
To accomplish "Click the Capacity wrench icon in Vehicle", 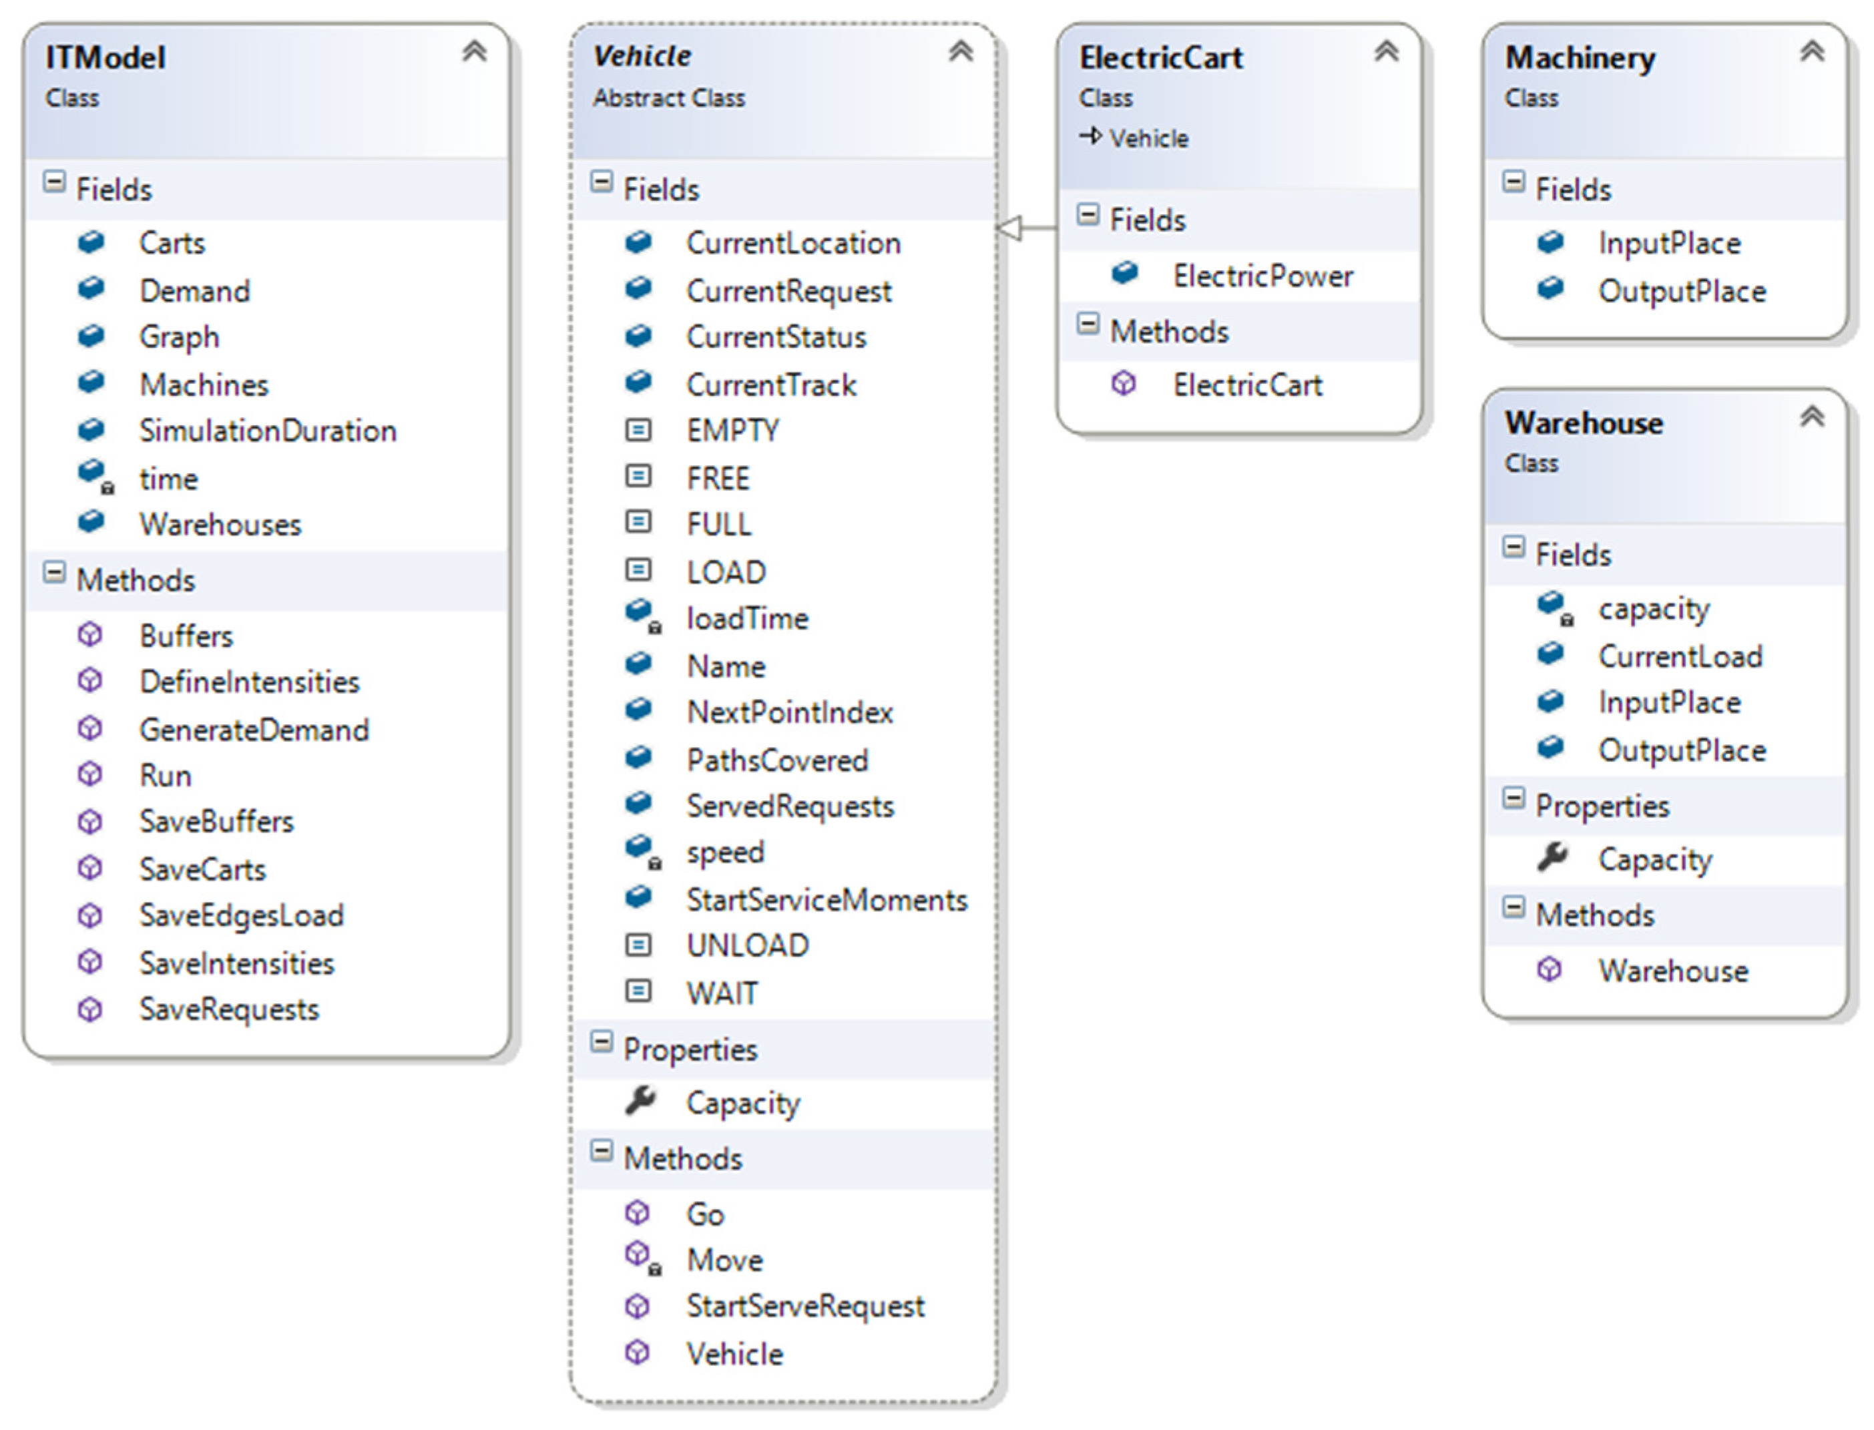I will click(640, 1101).
